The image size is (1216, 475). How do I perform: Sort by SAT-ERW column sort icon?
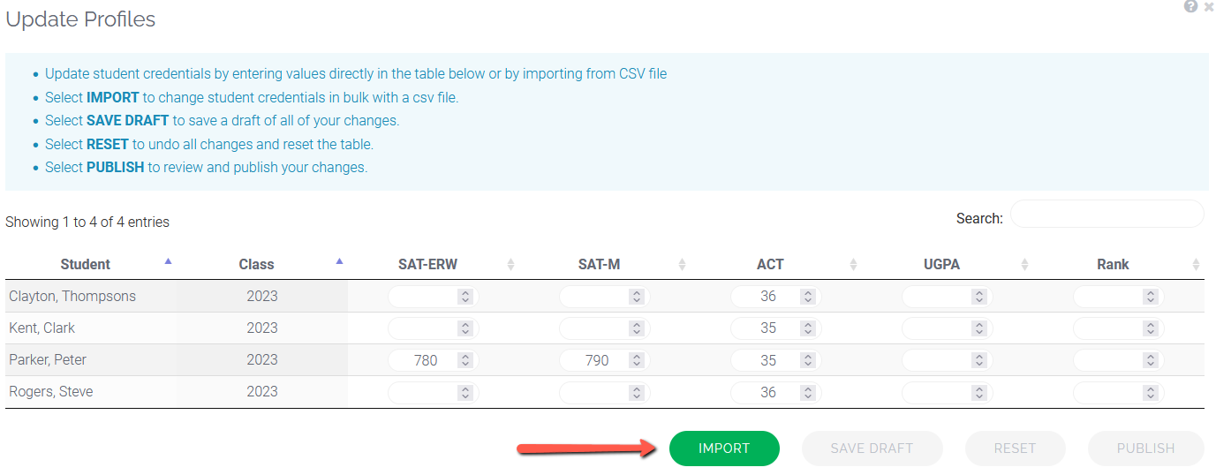(510, 264)
